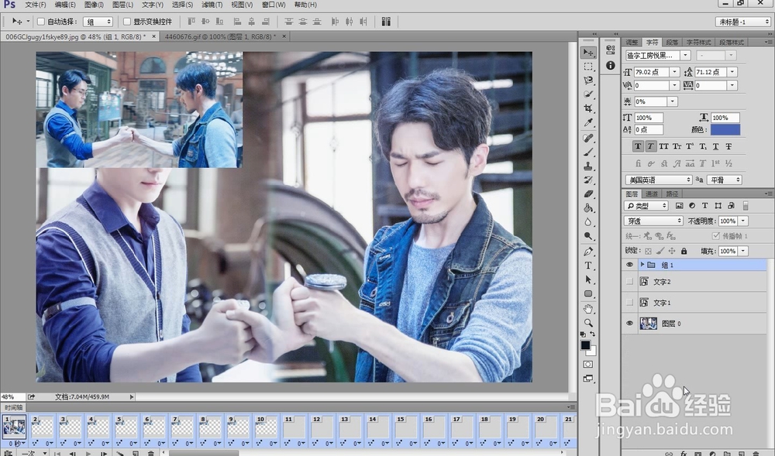Viewport: 775px width, 456px height.
Task: Go to the previous animation frame
Action: click(x=73, y=453)
